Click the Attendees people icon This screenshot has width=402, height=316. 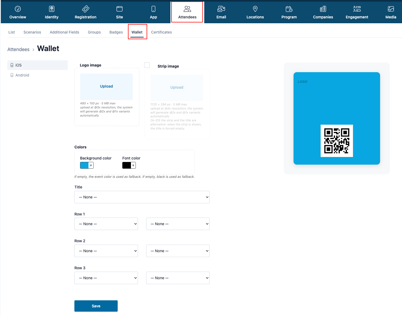click(187, 9)
